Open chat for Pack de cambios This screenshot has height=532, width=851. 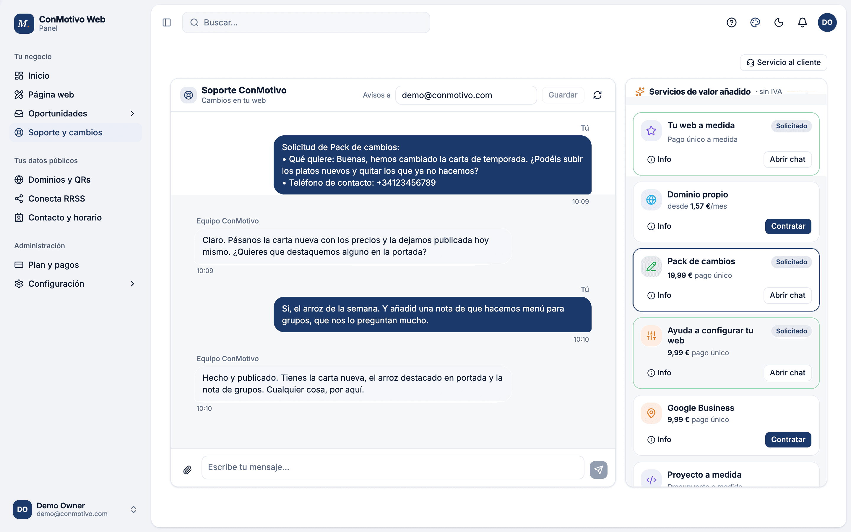point(787,296)
